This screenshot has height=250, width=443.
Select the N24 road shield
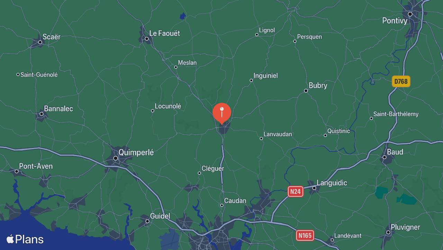click(296, 191)
